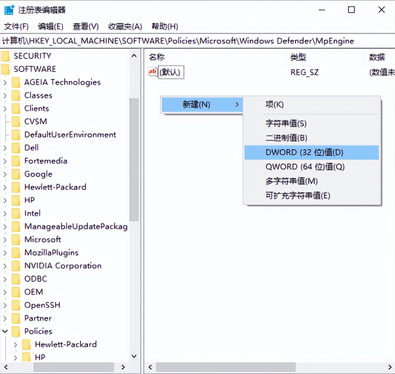Collapse the Policies key
Screen dimensions: 395x374
pos(5,331)
